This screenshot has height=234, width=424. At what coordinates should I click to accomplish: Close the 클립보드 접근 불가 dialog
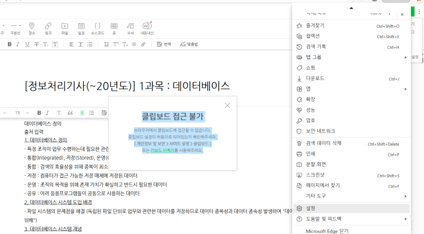point(228,106)
